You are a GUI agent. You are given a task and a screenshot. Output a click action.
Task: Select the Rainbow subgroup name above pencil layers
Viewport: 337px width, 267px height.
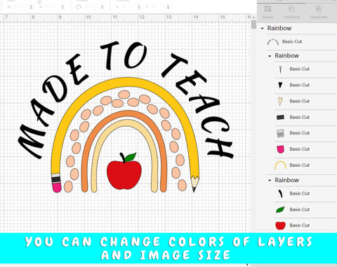[x=286, y=55]
